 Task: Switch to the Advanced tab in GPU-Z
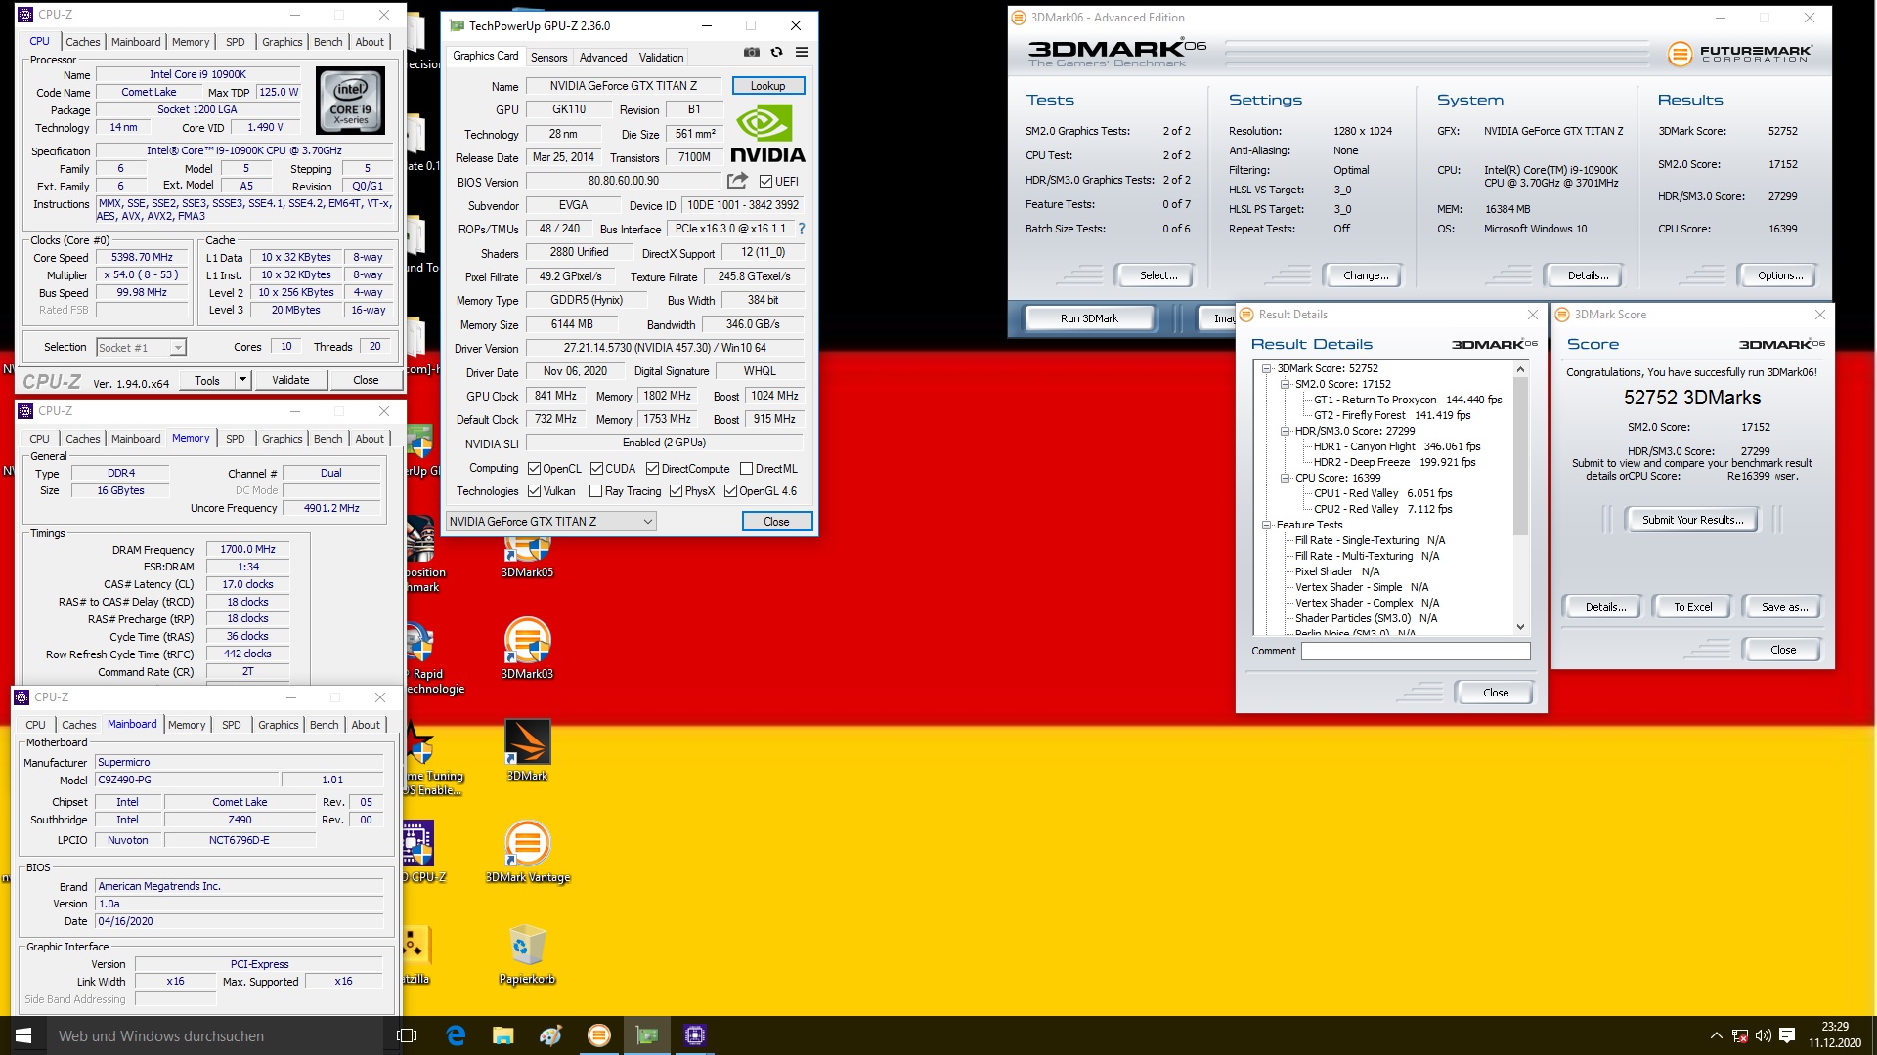point(603,58)
